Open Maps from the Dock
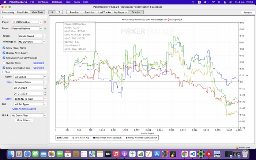 pos(92,154)
